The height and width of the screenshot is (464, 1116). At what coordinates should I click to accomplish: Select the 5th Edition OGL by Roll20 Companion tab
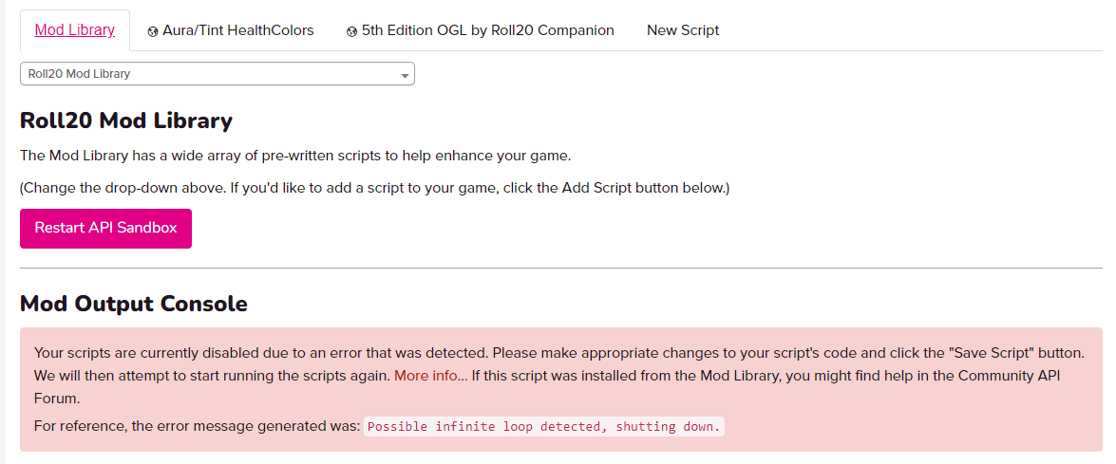pyautogui.click(x=487, y=30)
